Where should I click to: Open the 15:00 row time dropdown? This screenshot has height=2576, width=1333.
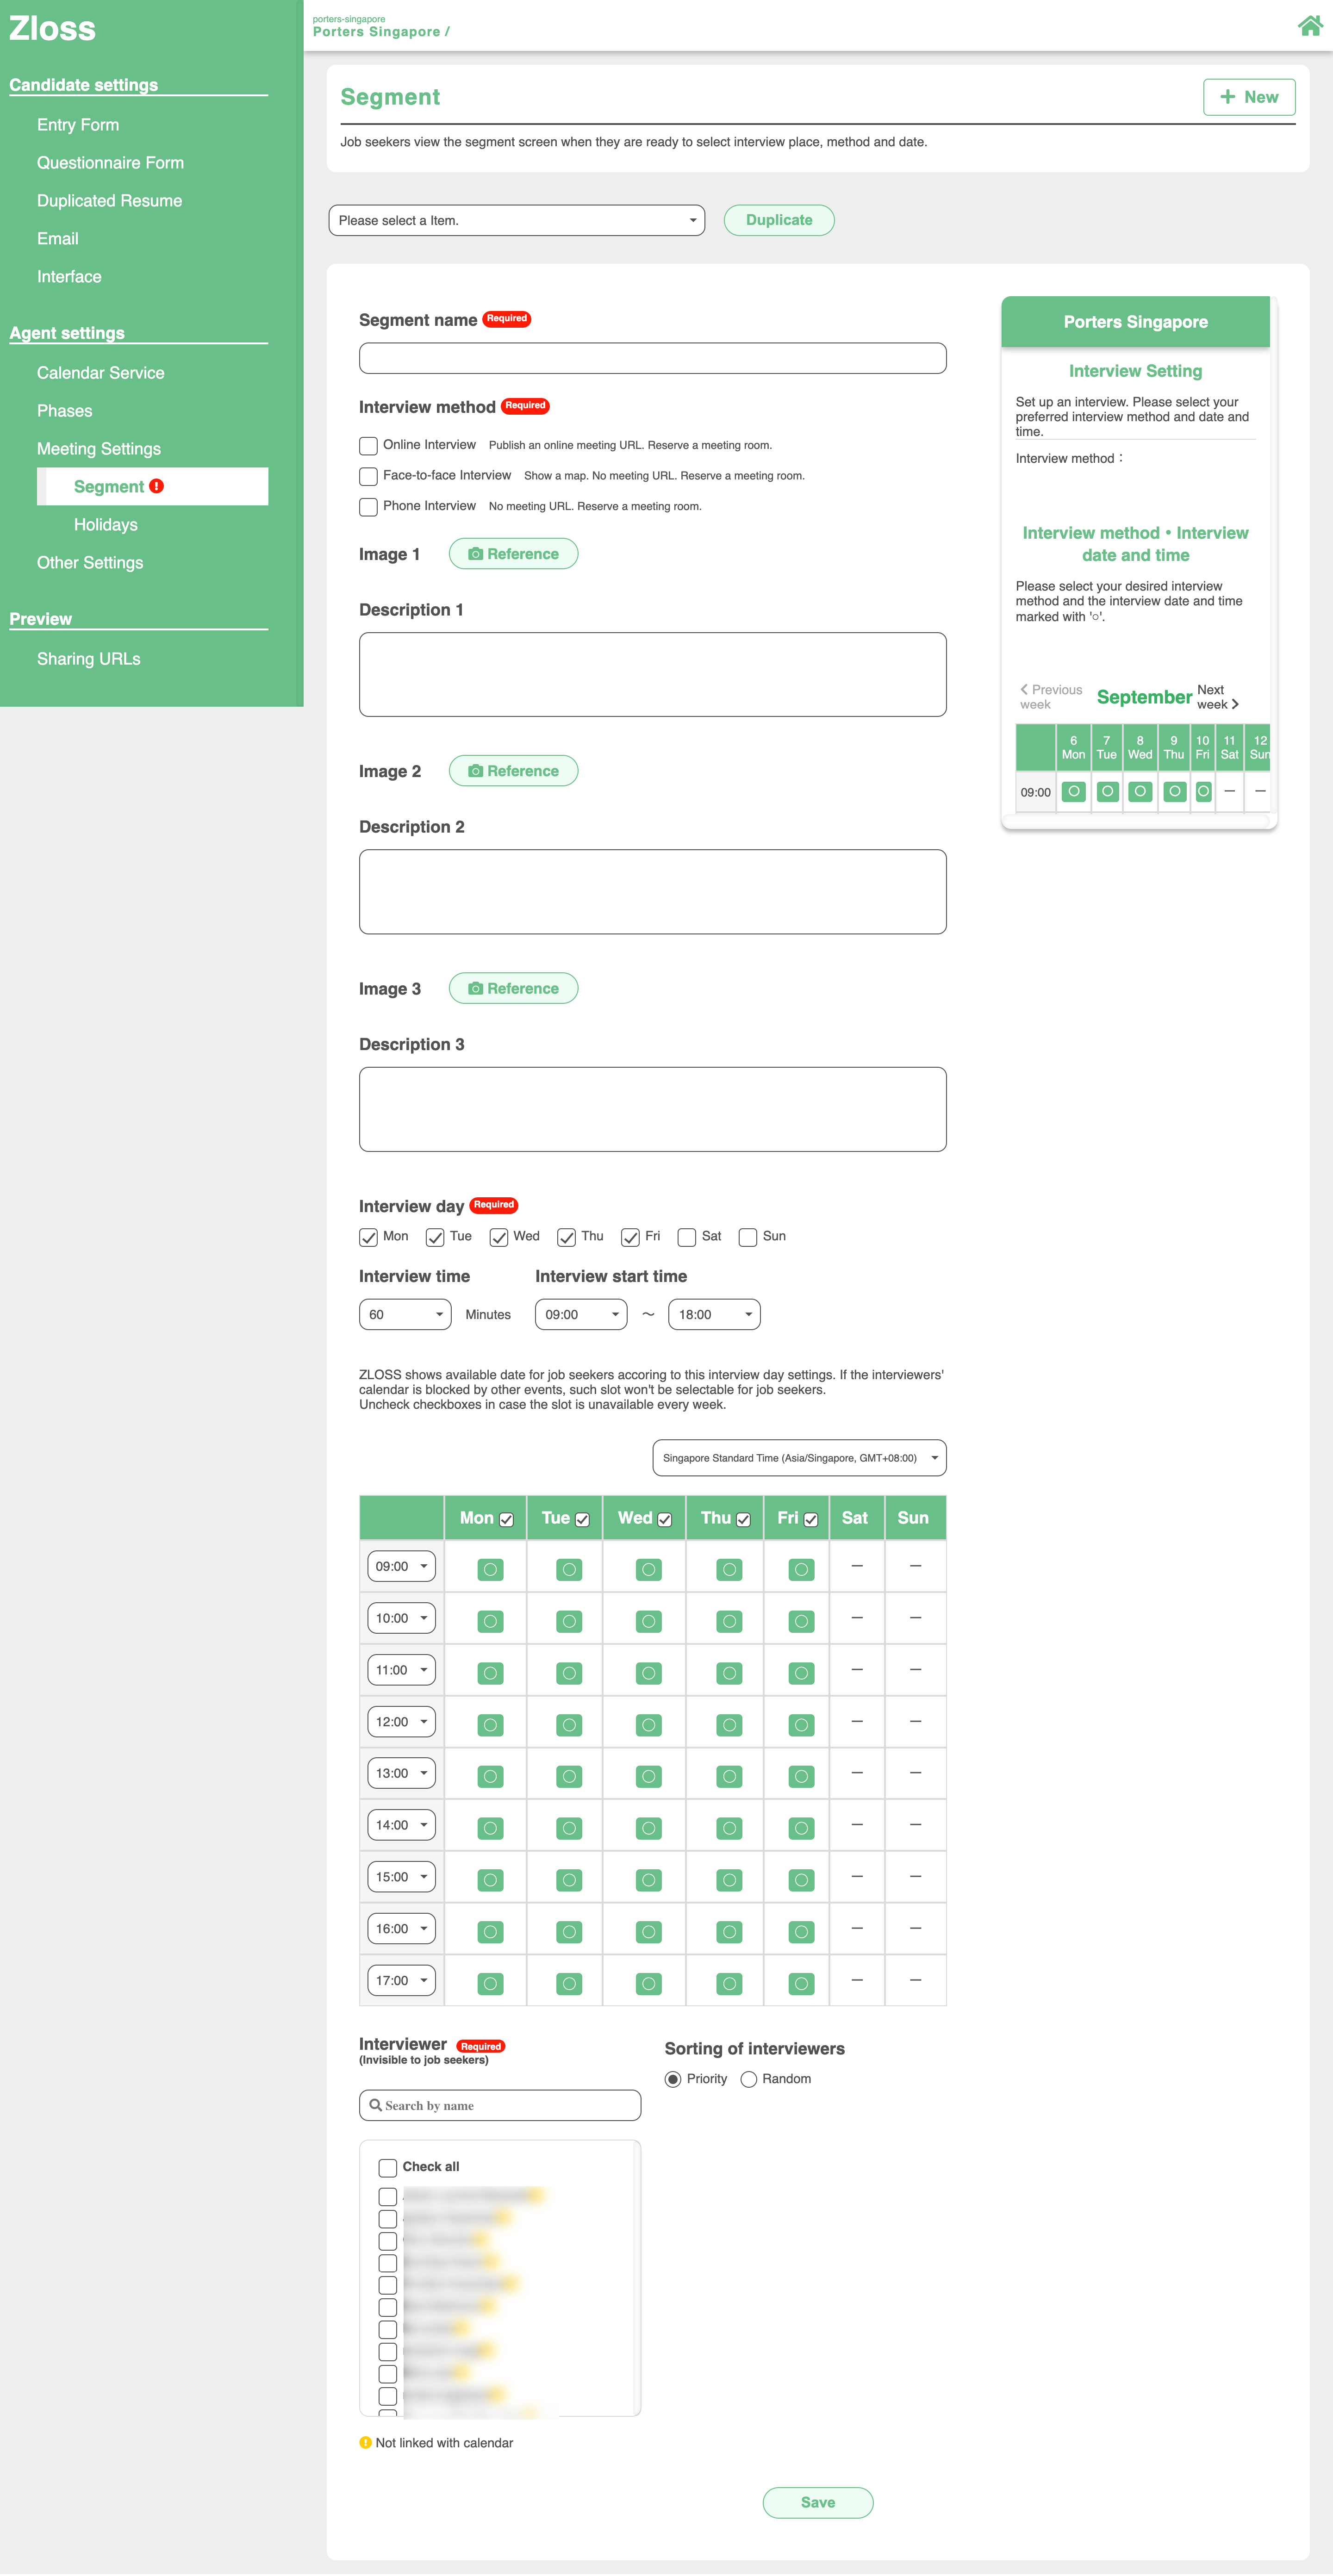pos(401,1876)
